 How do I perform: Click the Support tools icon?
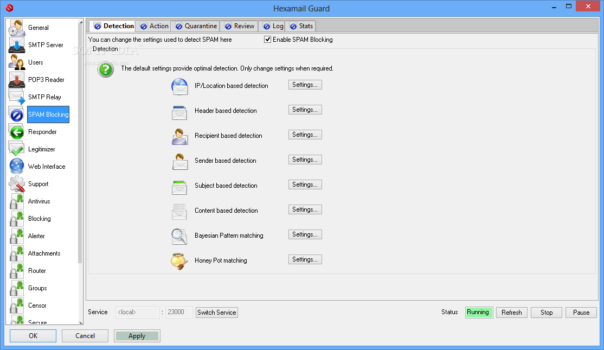(x=17, y=184)
